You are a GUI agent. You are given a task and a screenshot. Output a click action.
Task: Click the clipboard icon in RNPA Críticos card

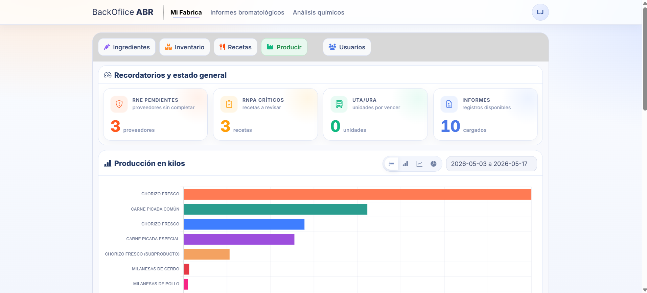tap(229, 104)
